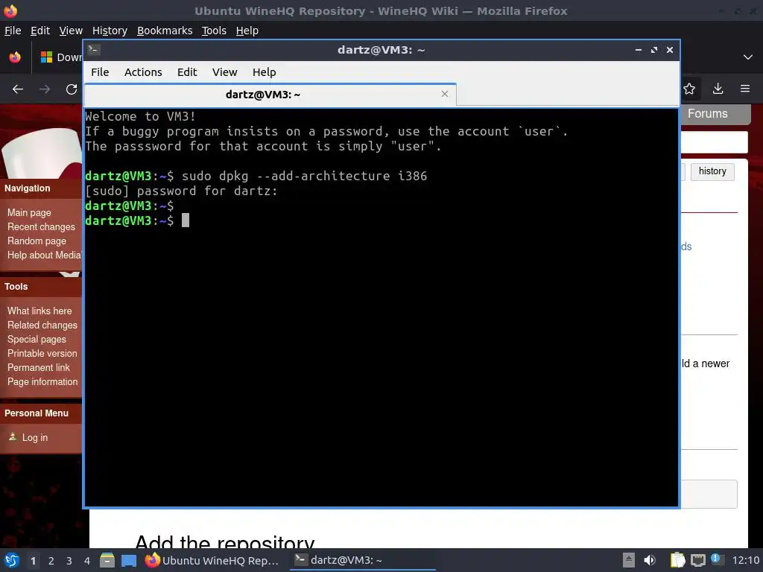Launch file manager from taskbar quicklaunch
Viewport: 763px width, 572px height.
(x=107, y=560)
